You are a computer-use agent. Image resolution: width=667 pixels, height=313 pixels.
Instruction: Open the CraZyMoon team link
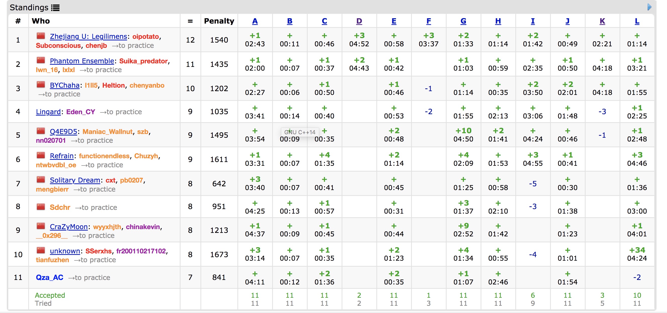point(69,227)
